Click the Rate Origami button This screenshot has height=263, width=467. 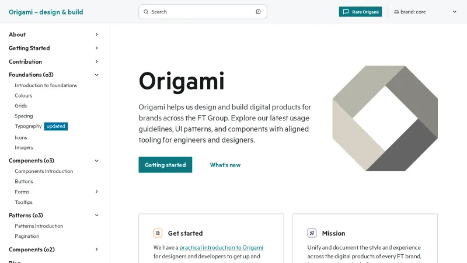coord(360,12)
